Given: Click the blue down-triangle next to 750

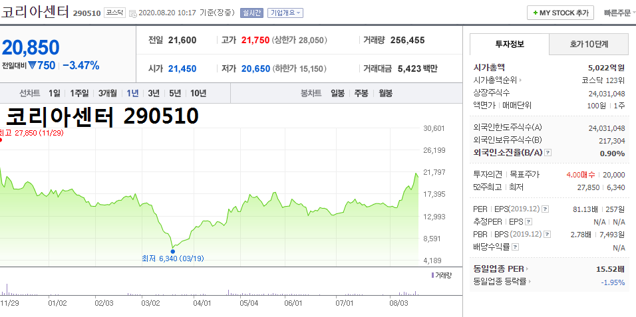Looking at the screenshot, I should 33,65.
